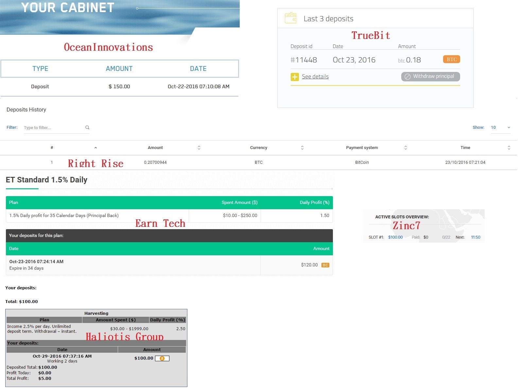
Task: Select the BitCoin payment system cell
Action: [x=362, y=162]
